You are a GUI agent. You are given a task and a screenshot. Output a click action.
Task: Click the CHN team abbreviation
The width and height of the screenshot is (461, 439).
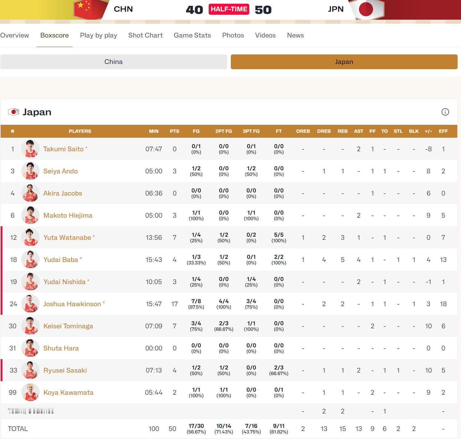(123, 9)
